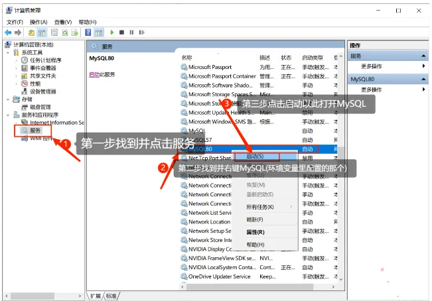The height and width of the screenshot is (301, 432).
Task: Expand the 事件查看器 node
Action: click(17, 68)
